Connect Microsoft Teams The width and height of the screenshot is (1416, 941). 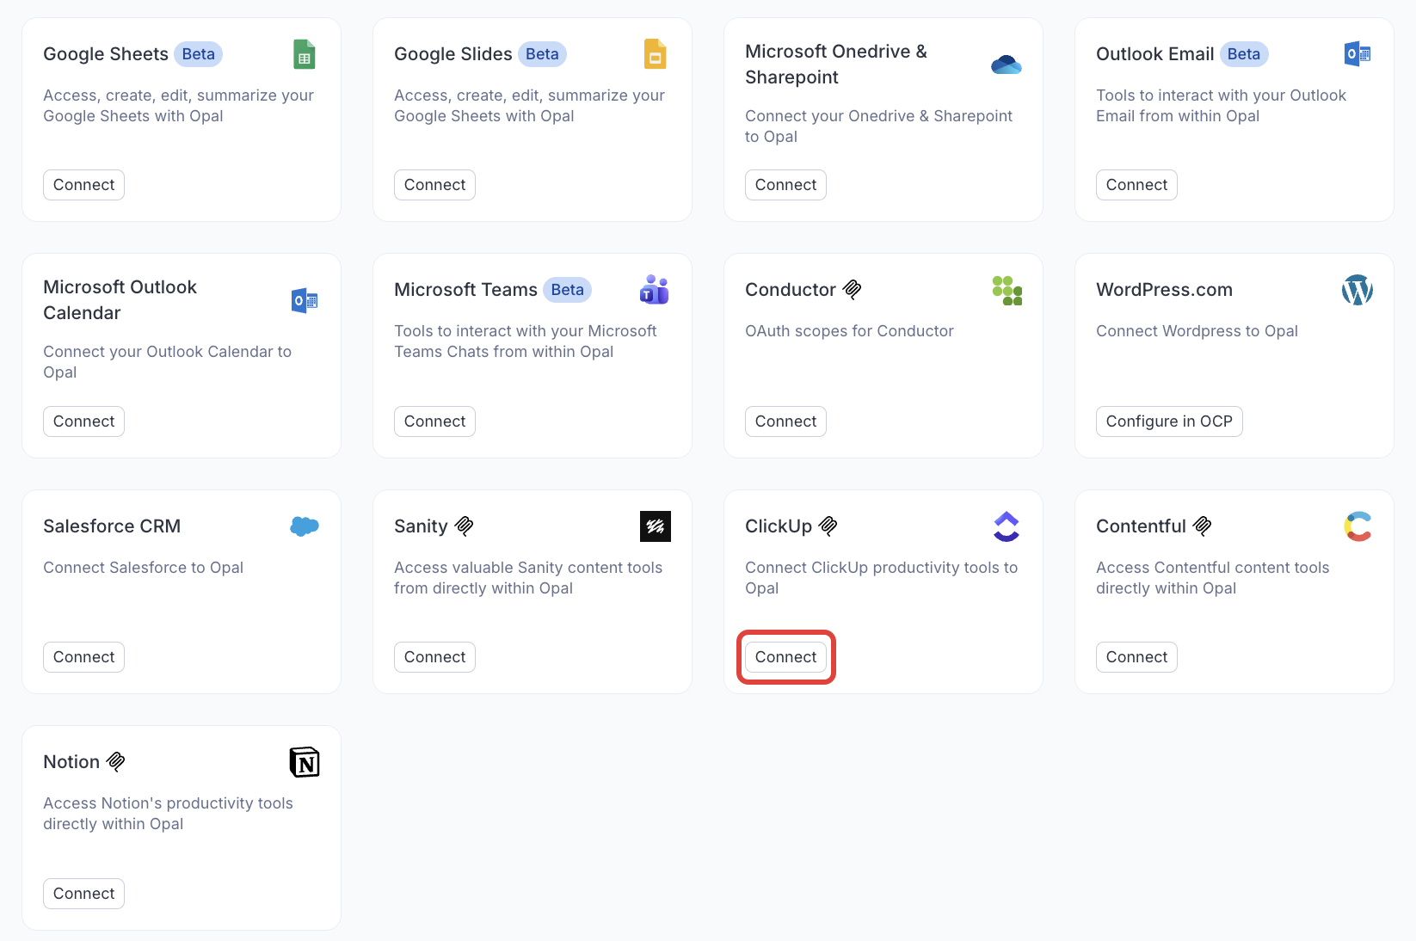(x=434, y=421)
